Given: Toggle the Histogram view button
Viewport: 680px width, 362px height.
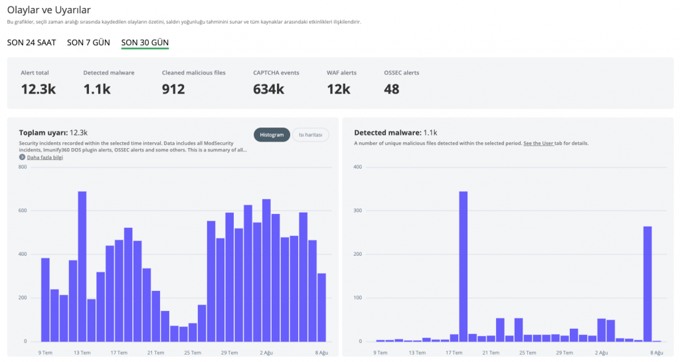Looking at the screenshot, I should pos(272,135).
